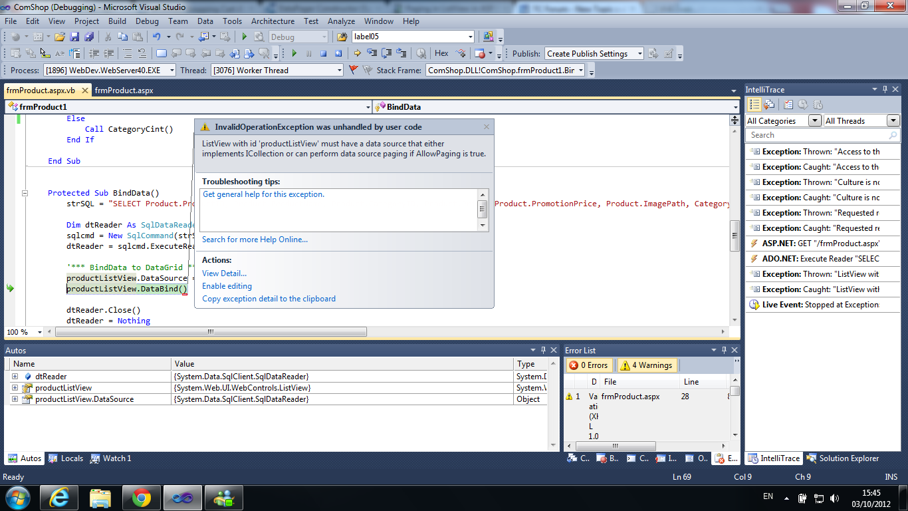Click Search for more Help Online link
Image resolution: width=908 pixels, height=511 pixels.
click(255, 240)
